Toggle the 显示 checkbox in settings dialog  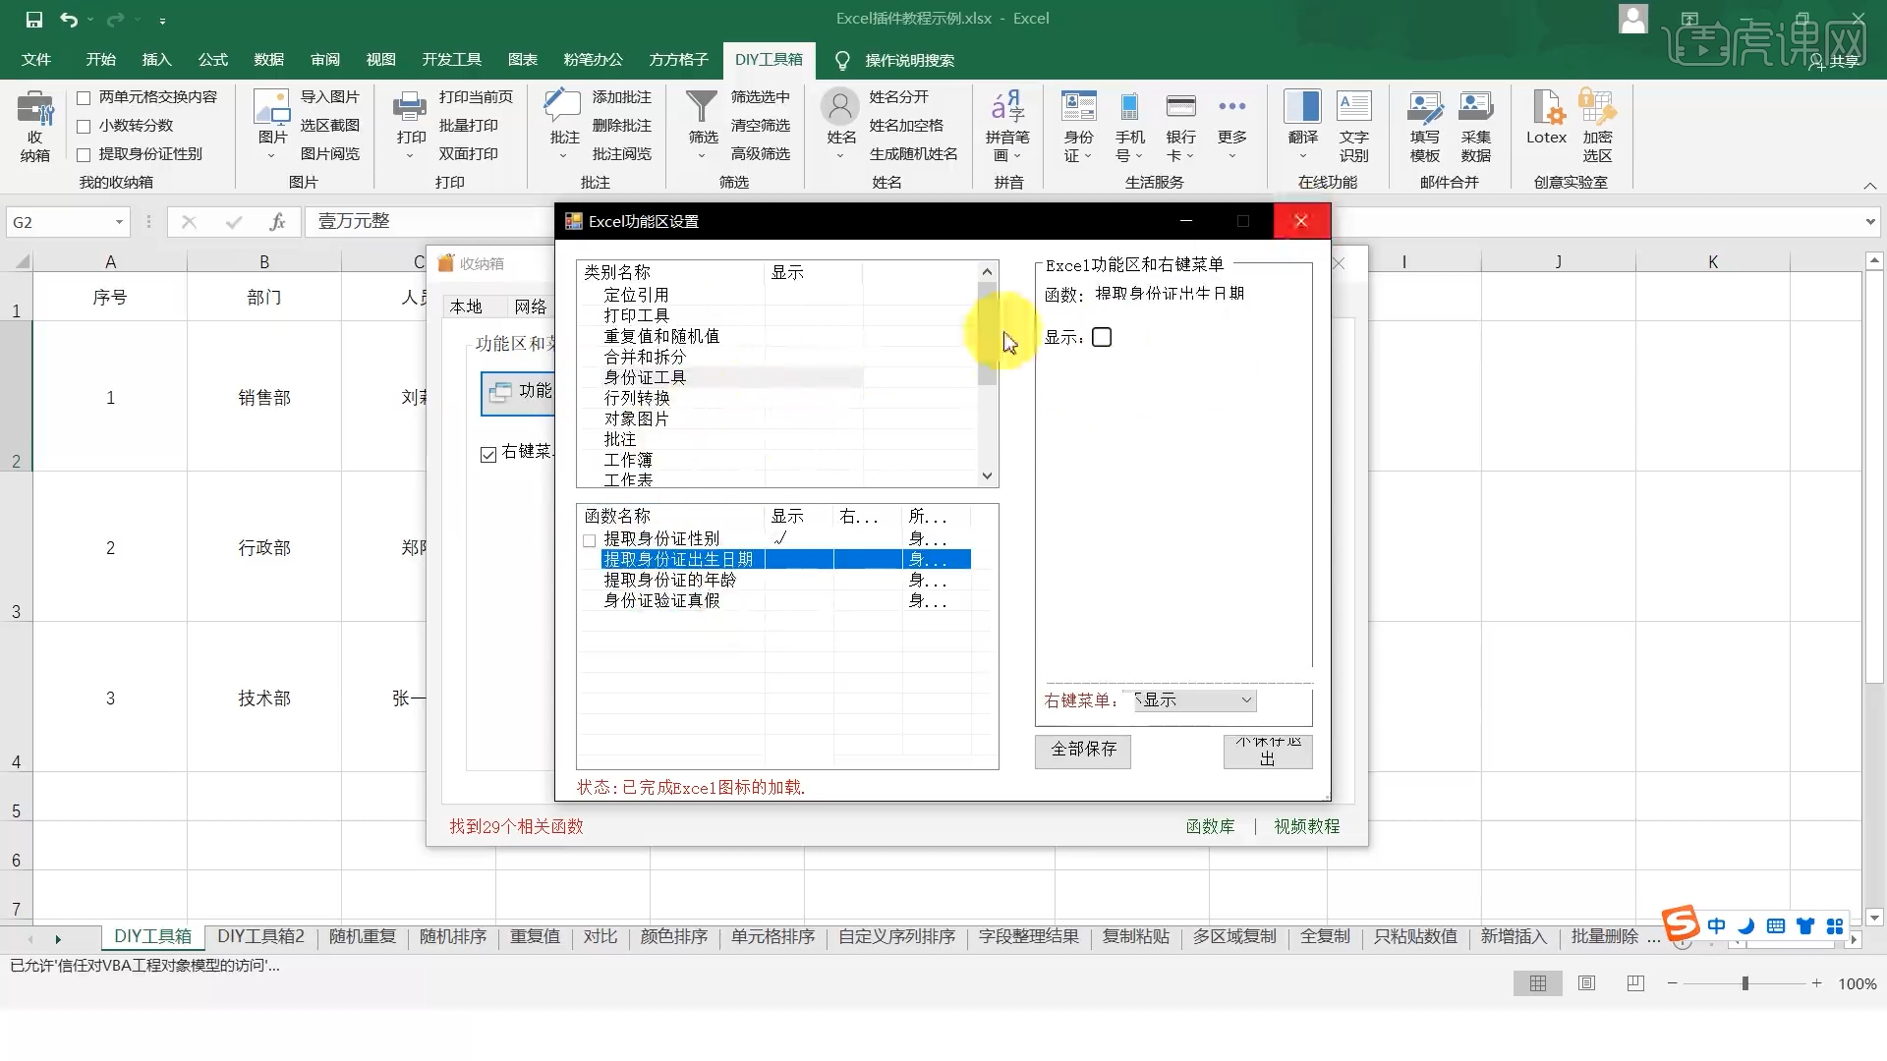(x=1102, y=337)
